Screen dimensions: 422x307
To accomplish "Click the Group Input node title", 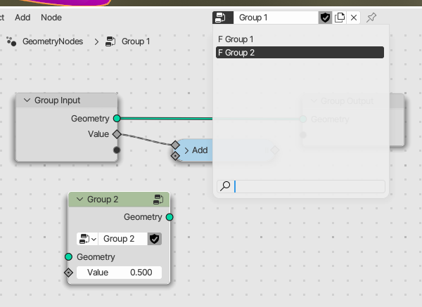I will [58, 100].
